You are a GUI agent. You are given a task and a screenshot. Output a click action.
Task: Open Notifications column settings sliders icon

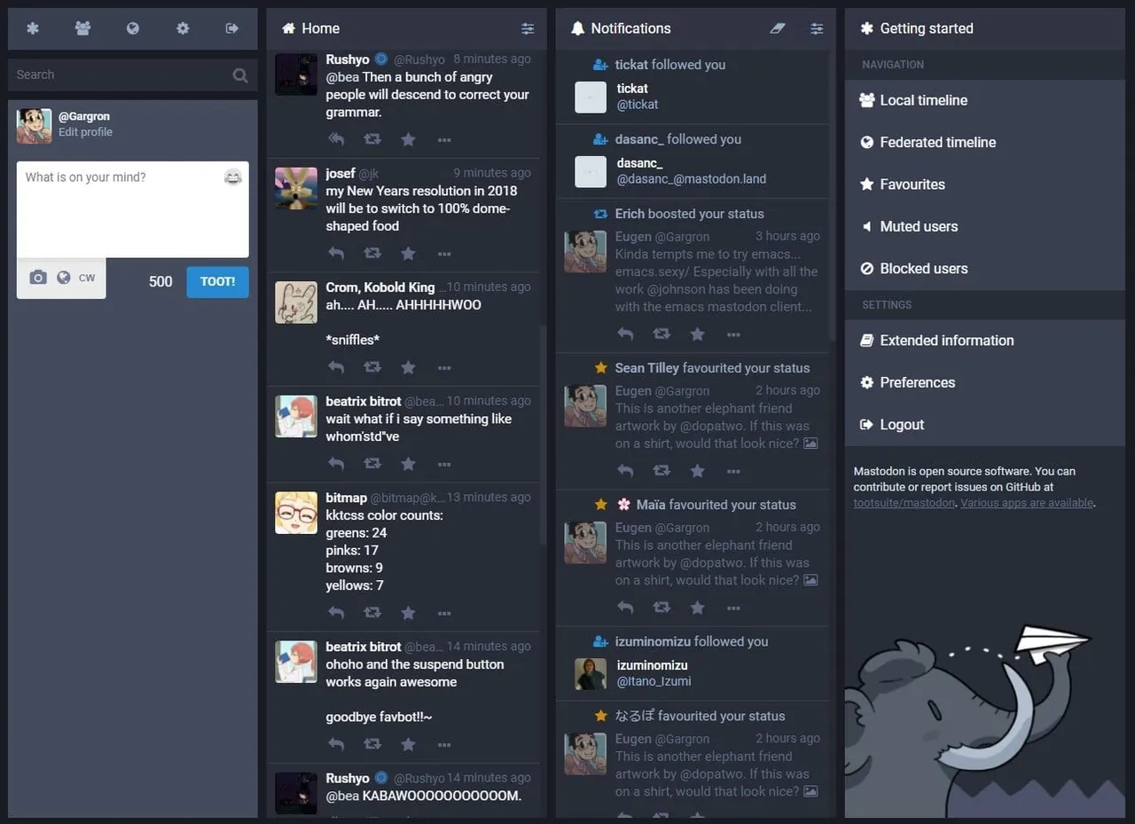[x=817, y=28]
